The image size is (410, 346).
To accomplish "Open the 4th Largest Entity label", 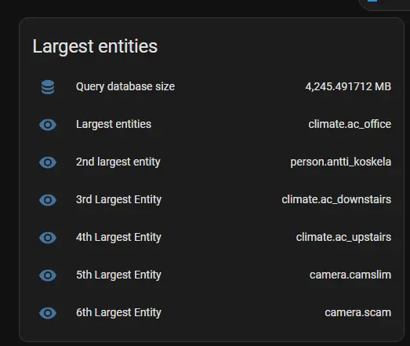I will [x=118, y=238].
